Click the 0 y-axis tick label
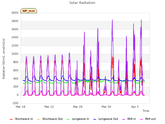Image resolution: width=165 pixels, height=124 pixels. click(18, 95)
